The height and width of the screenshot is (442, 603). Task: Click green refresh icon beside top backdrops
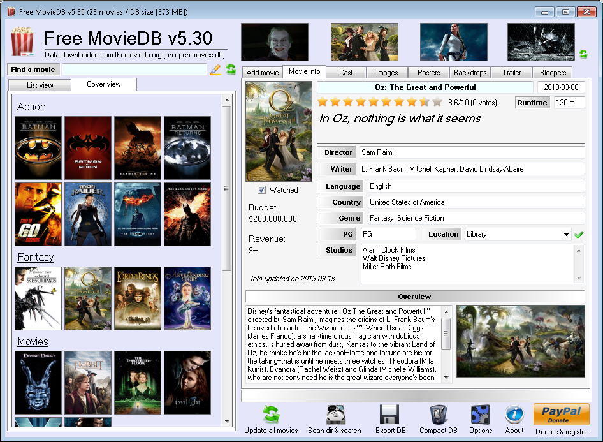point(583,54)
